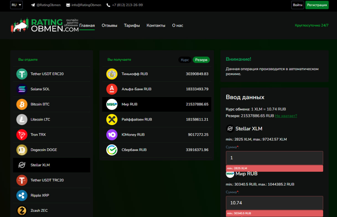Click the Тинькофф RUB bank icon
This screenshot has width=337, height=217.
click(112, 74)
